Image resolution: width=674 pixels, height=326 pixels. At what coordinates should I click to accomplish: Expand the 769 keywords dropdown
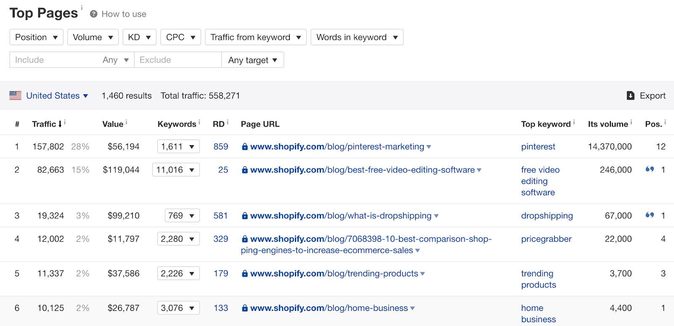(x=182, y=215)
